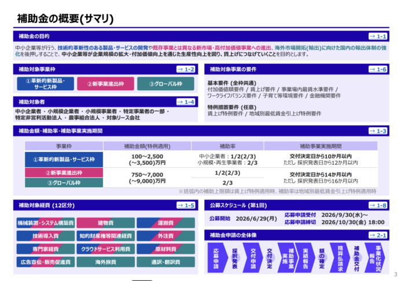Click the slide title 補助金の概要(サマリ)
This screenshot has width=405, height=281.
pyautogui.click(x=65, y=19)
